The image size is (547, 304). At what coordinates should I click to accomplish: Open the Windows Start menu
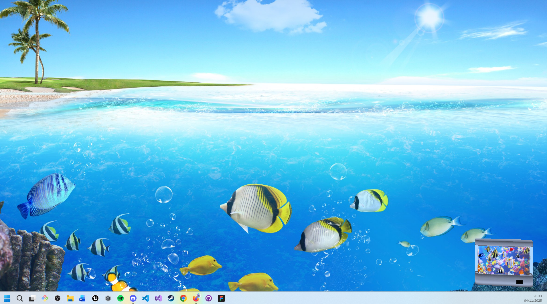pos(7,298)
